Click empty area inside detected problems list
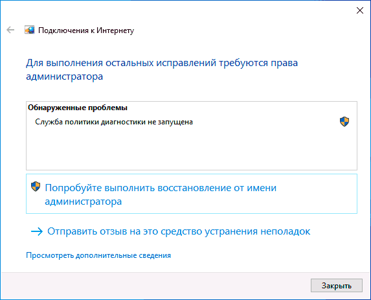Screen dimensions: 371x300 point(192,149)
